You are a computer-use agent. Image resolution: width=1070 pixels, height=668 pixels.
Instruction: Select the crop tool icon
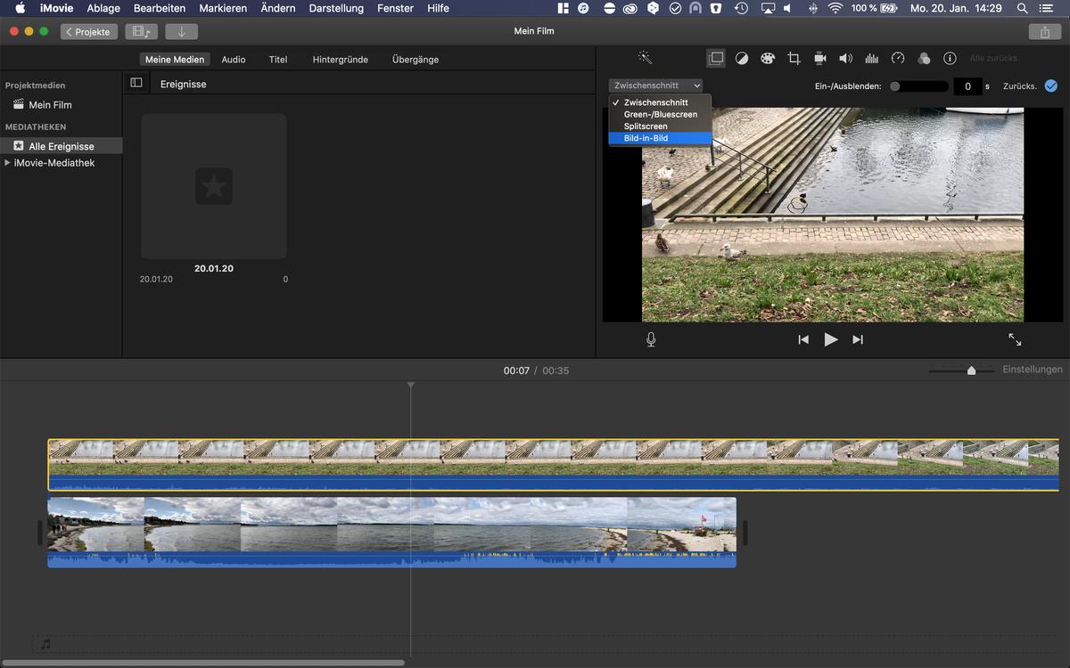click(x=794, y=58)
